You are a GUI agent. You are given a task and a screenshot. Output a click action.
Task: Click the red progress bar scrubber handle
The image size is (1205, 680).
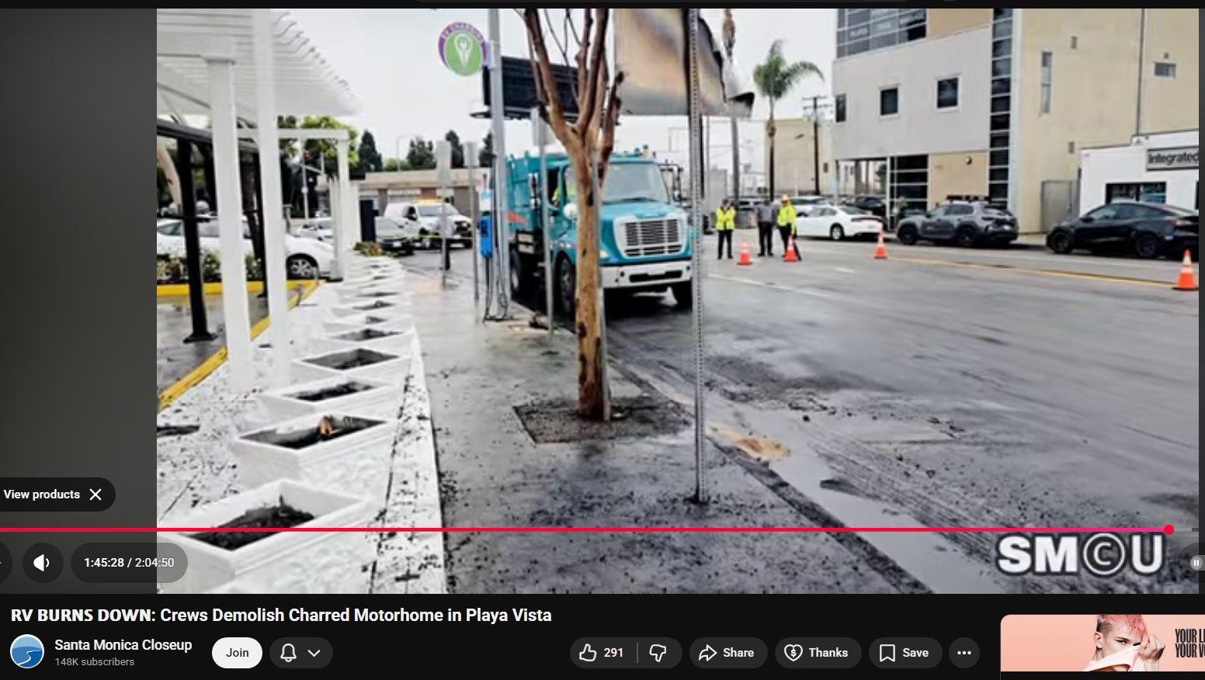(1169, 530)
